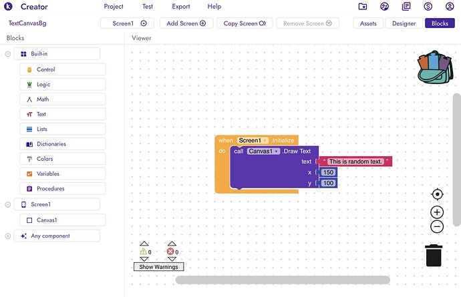Open the Logic blocks category
The image size is (461, 297).
(x=63, y=84)
